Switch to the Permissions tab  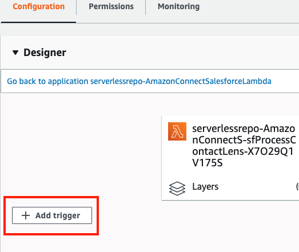pyautogui.click(x=111, y=6)
